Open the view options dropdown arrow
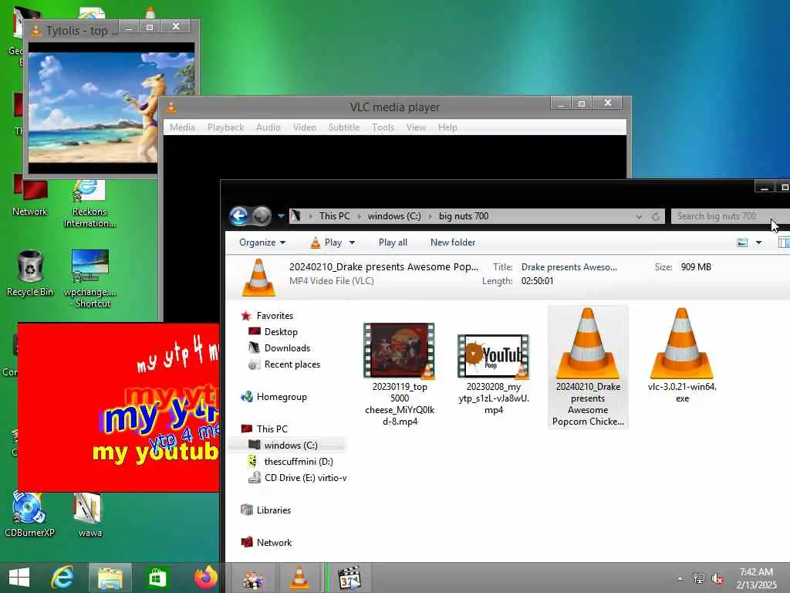Viewport: 790px width, 593px height. 759,242
